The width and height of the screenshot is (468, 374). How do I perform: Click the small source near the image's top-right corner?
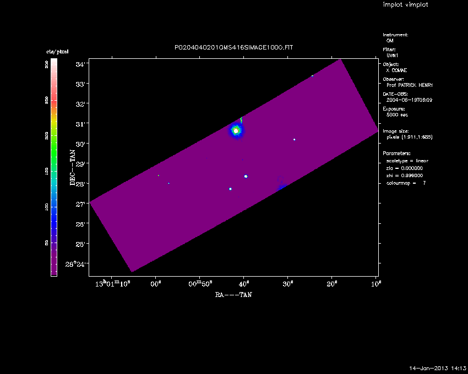coord(312,76)
